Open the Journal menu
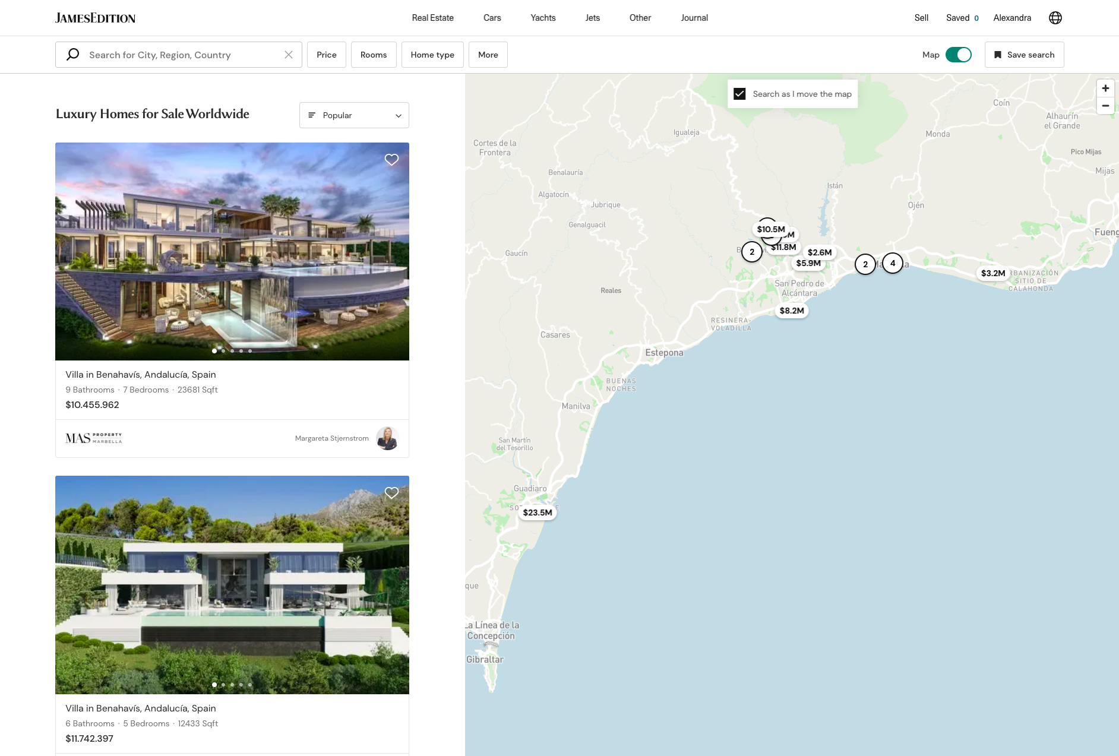 [694, 18]
